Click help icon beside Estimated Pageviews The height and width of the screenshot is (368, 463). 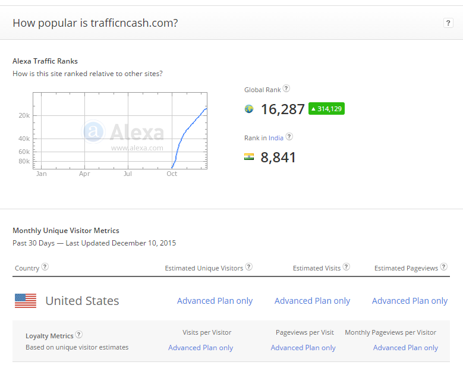443,268
